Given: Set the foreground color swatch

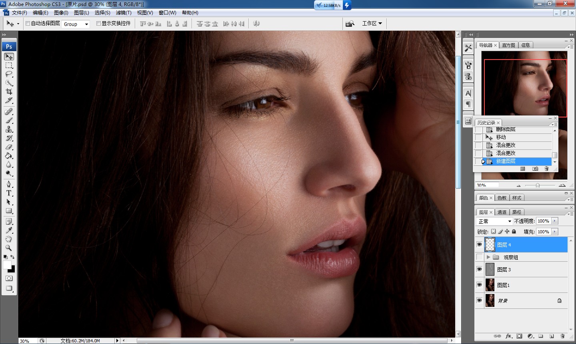Looking at the screenshot, I should click(x=7, y=265).
